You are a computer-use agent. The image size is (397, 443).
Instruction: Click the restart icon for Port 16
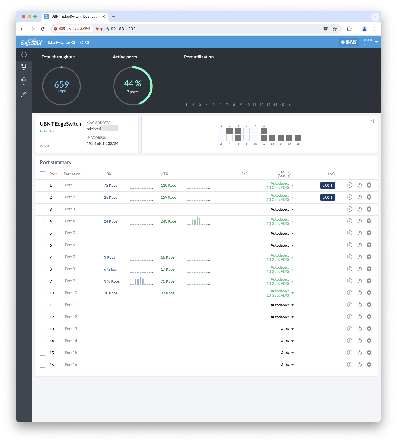point(360,365)
